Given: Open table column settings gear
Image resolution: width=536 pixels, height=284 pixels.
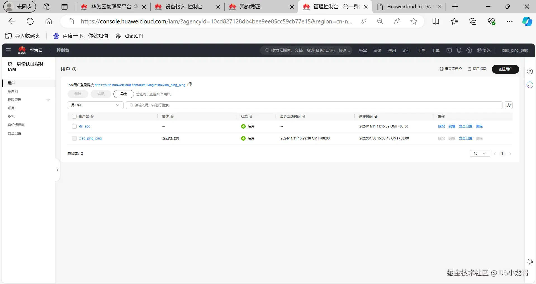Looking at the screenshot, I should pos(509,105).
